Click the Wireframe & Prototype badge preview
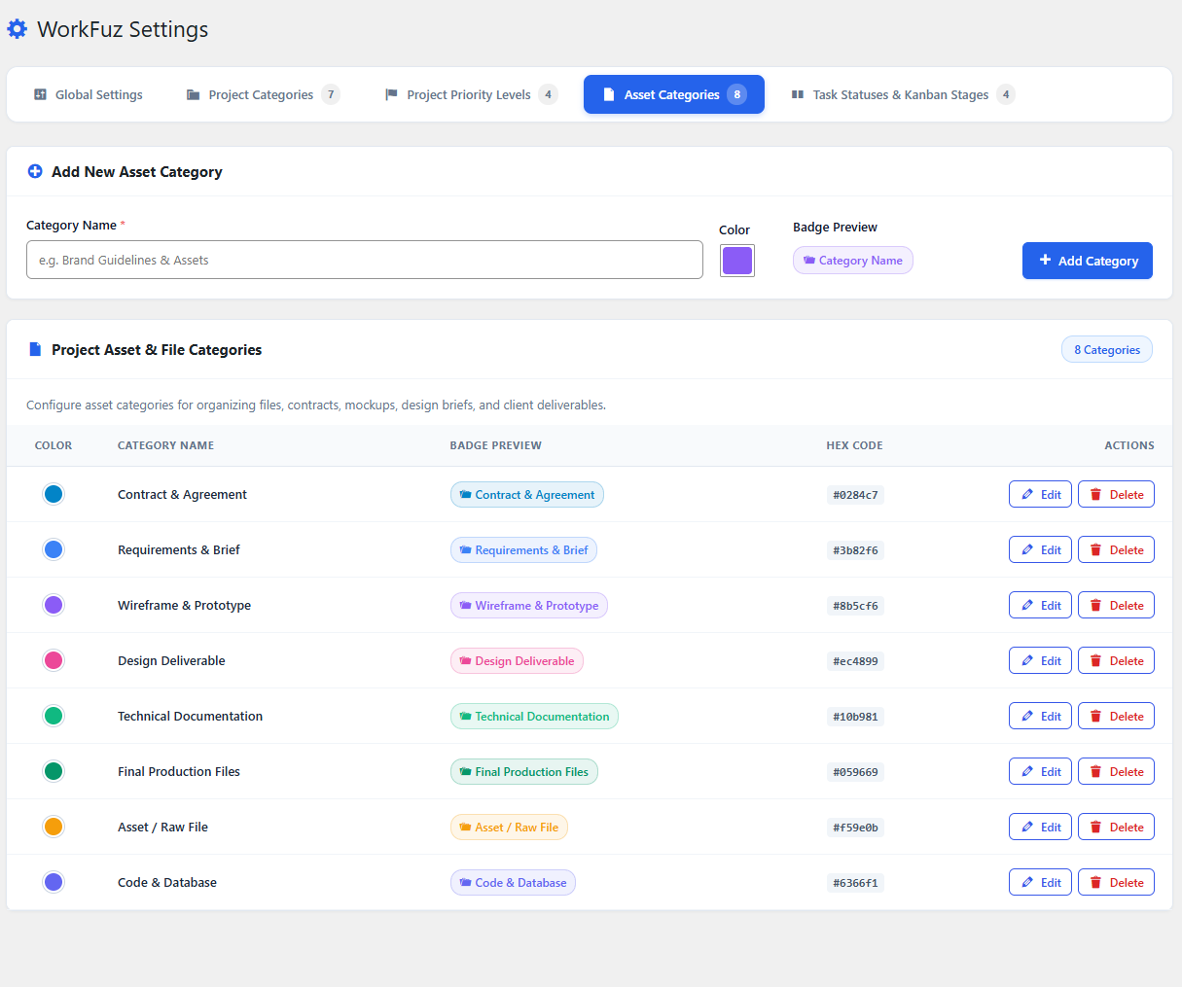1182x987 pixels. (x=529, y=605)
